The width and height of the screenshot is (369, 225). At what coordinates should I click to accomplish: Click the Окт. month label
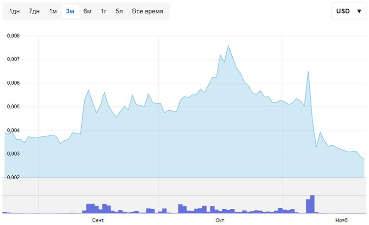(220, 220)
